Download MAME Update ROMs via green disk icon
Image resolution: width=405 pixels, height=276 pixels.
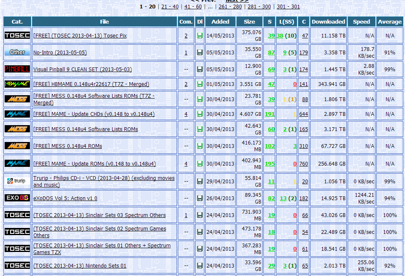pyautogui.click(x=200, y=163)
